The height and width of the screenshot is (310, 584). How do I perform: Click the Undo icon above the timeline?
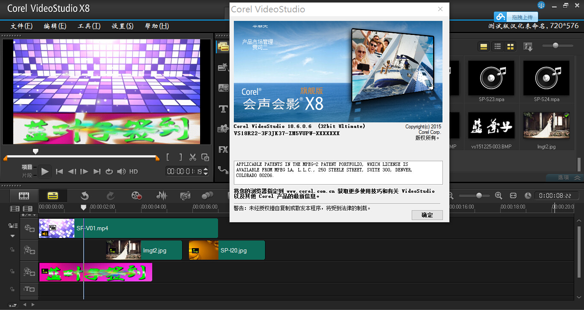[84, 195]
